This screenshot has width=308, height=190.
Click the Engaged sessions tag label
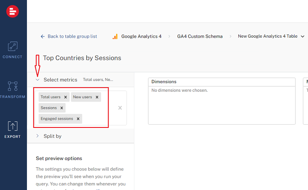click(x=57, y=119)
